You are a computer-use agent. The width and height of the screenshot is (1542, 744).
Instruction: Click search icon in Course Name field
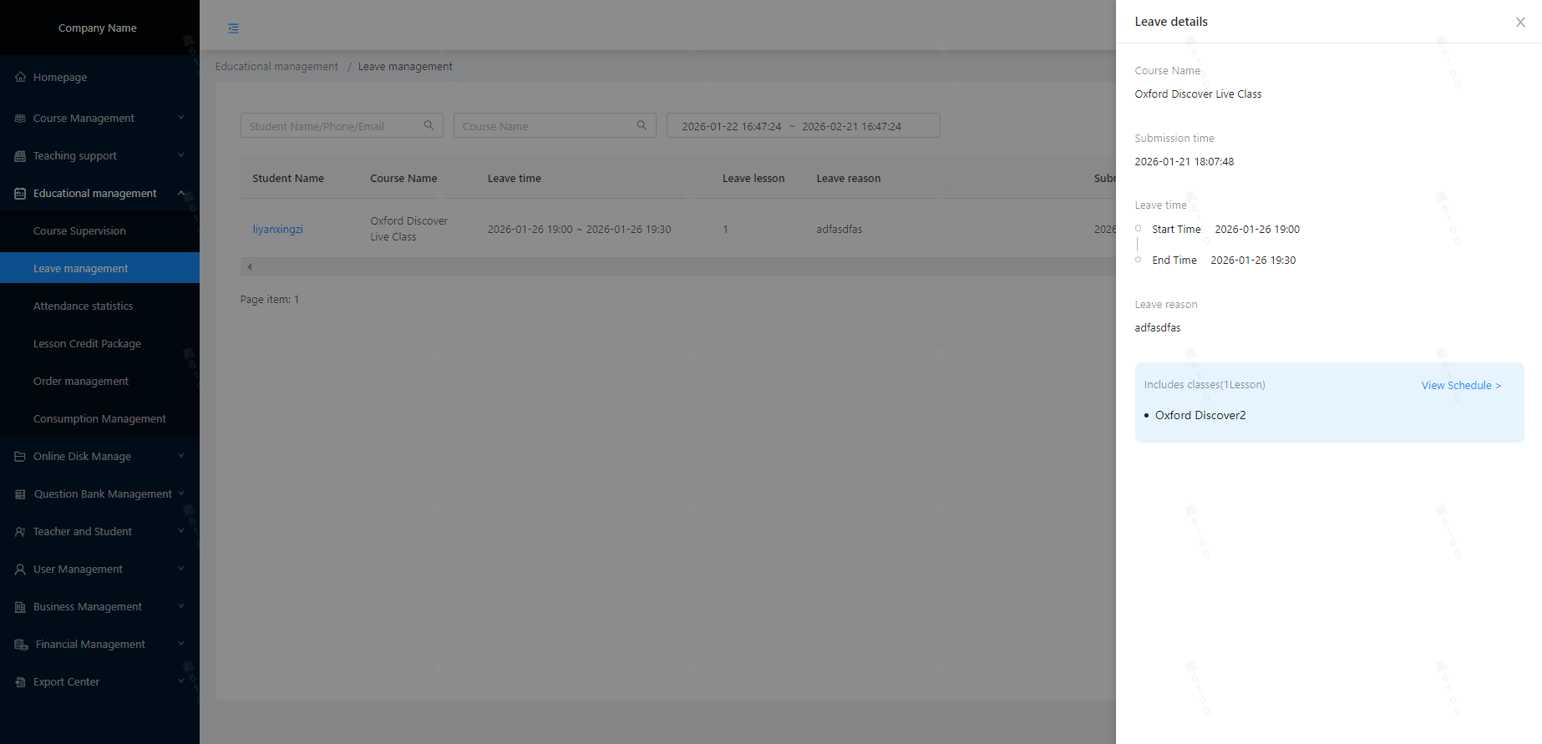pyautogui.click(x=642, y=125)
